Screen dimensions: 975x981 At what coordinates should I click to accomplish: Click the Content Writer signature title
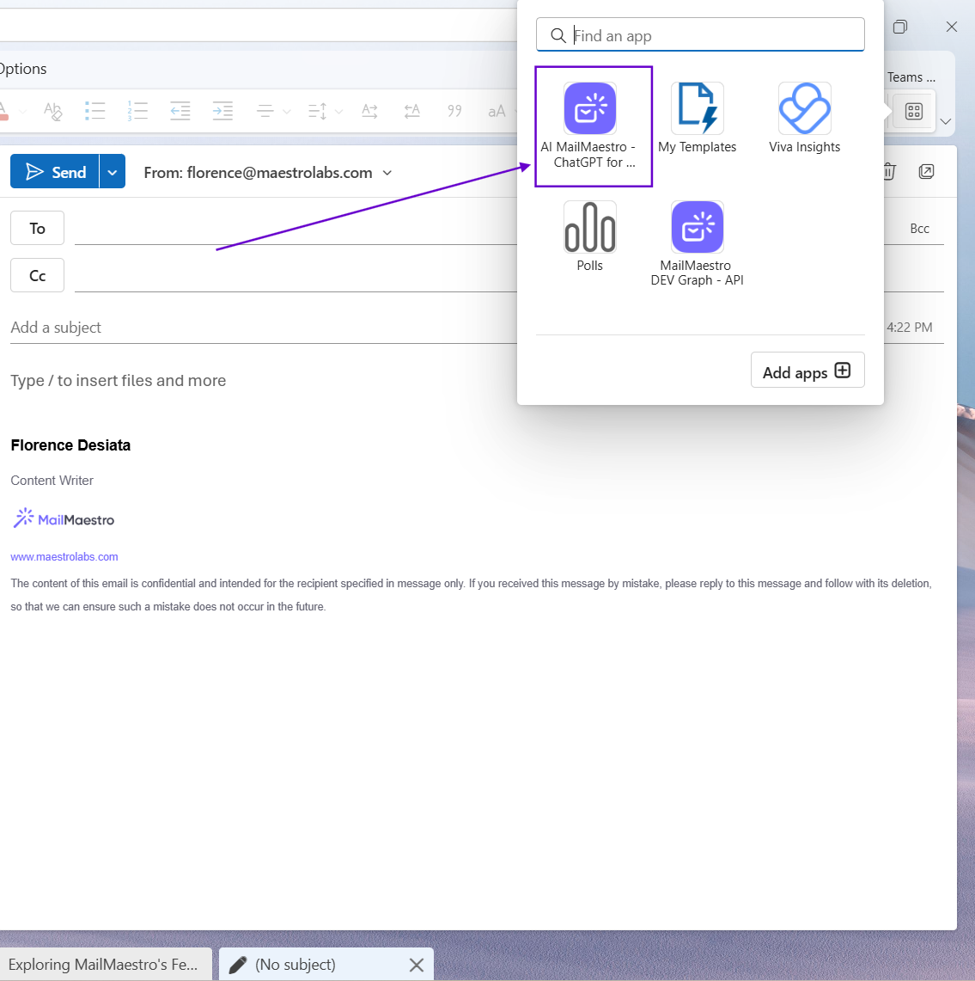click(52, 480)
